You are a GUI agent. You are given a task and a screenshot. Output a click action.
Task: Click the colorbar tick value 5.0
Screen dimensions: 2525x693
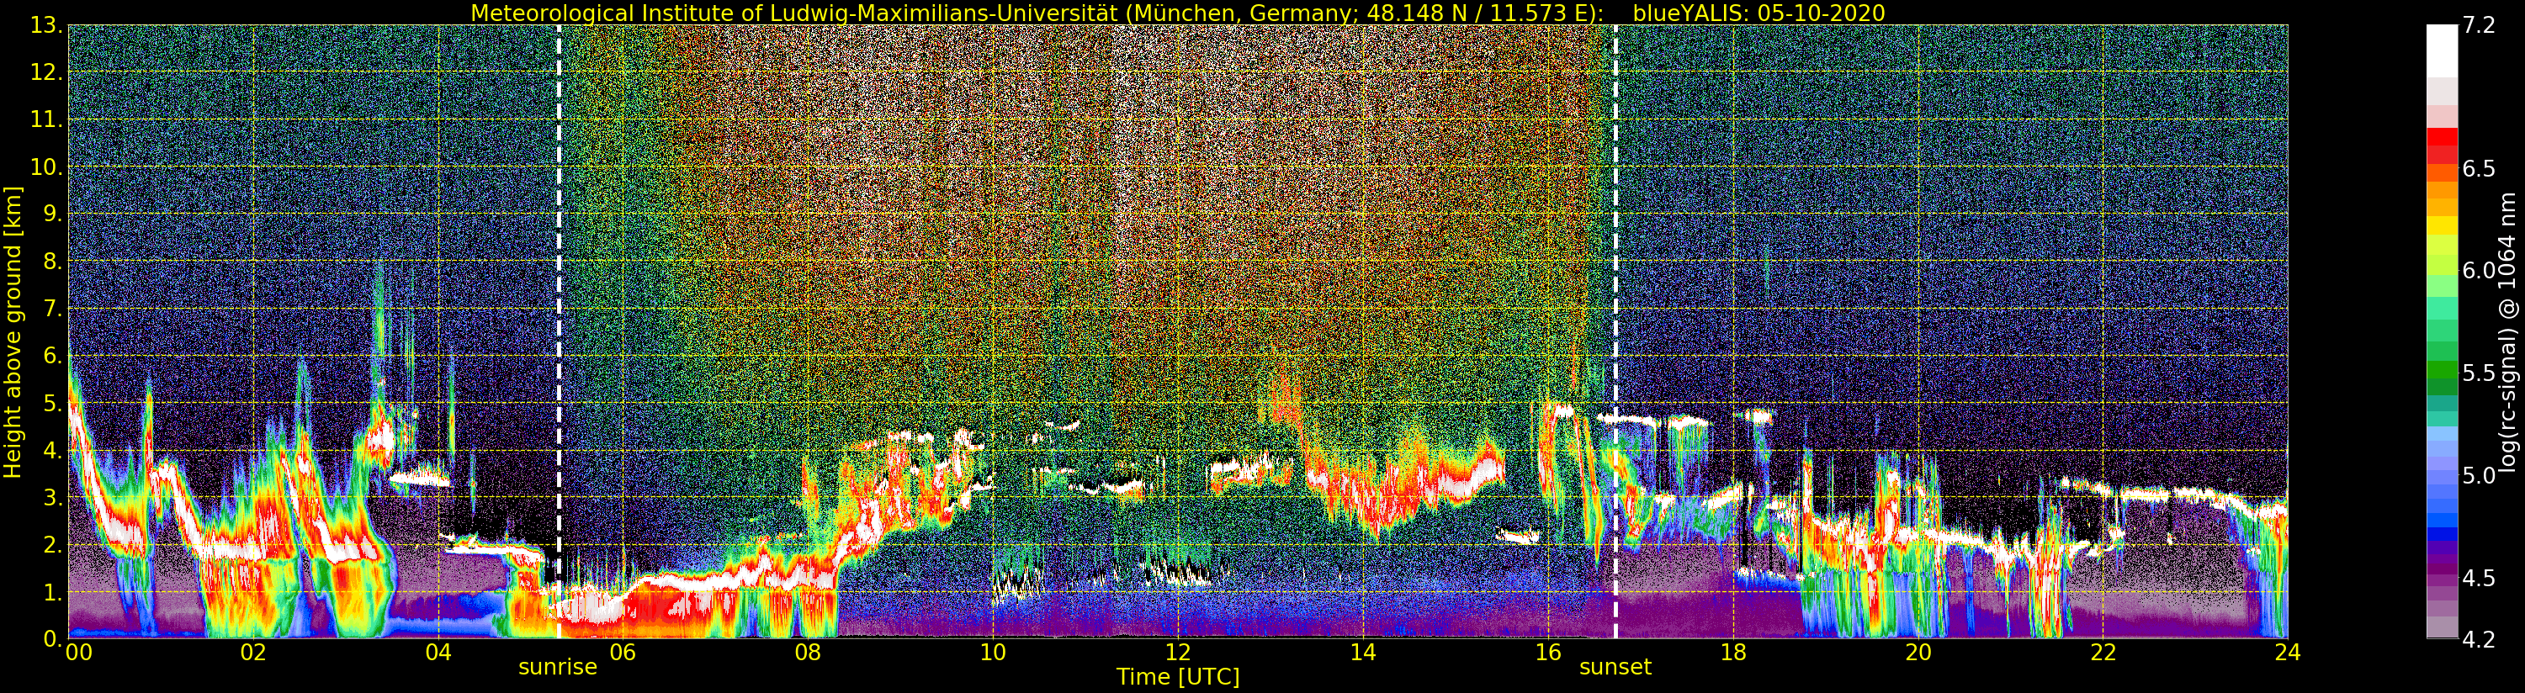click(2479, 475)
